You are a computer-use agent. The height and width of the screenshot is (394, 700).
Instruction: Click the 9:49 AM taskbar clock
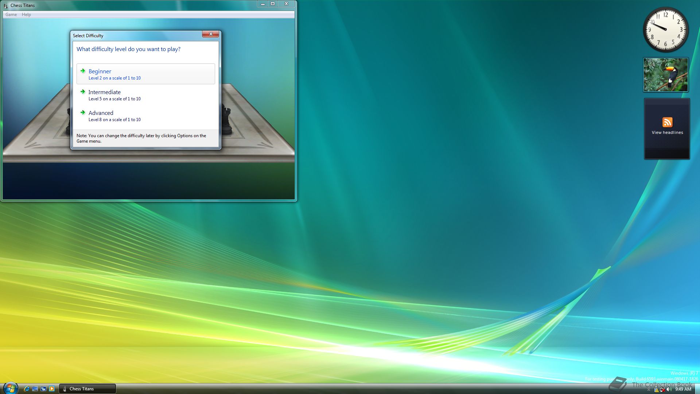click(683, 389)
